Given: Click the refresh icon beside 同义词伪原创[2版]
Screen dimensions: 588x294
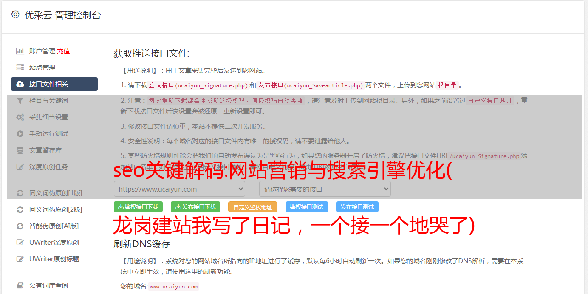Looking at the screenshot, I should 20,209.
